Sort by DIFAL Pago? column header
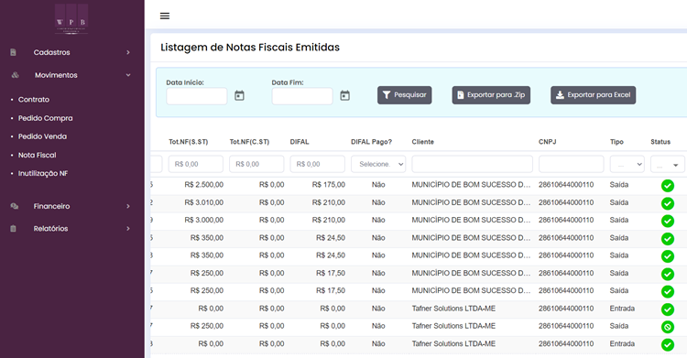 [372, 142]
